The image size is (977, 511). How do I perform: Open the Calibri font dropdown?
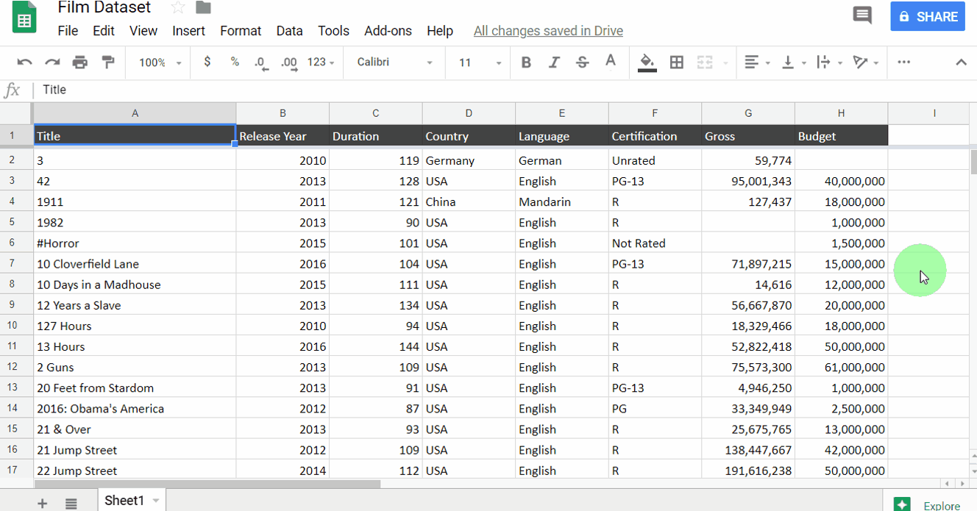(394, 62)
